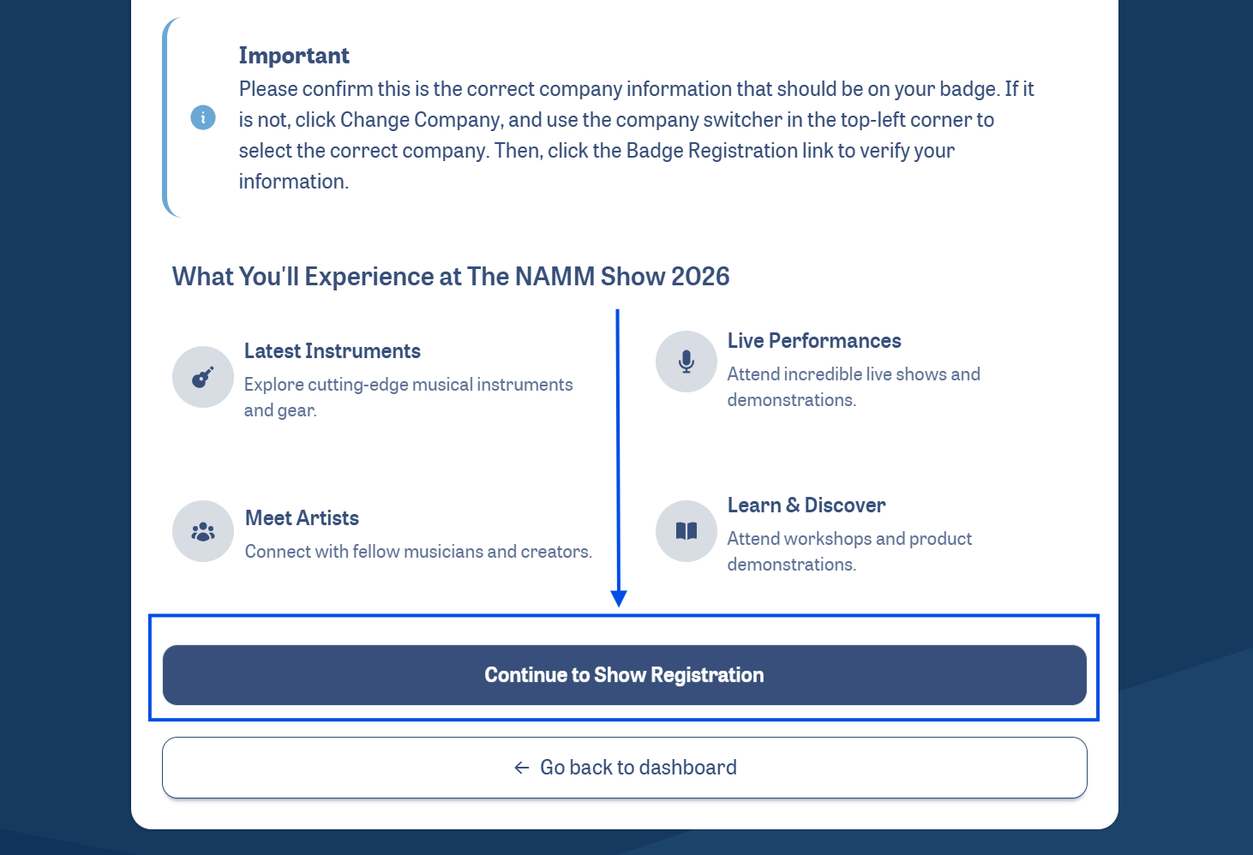Click Continue to Show Registration button
Viewport: 1253px width, 855px height.
tap(625, 675)
